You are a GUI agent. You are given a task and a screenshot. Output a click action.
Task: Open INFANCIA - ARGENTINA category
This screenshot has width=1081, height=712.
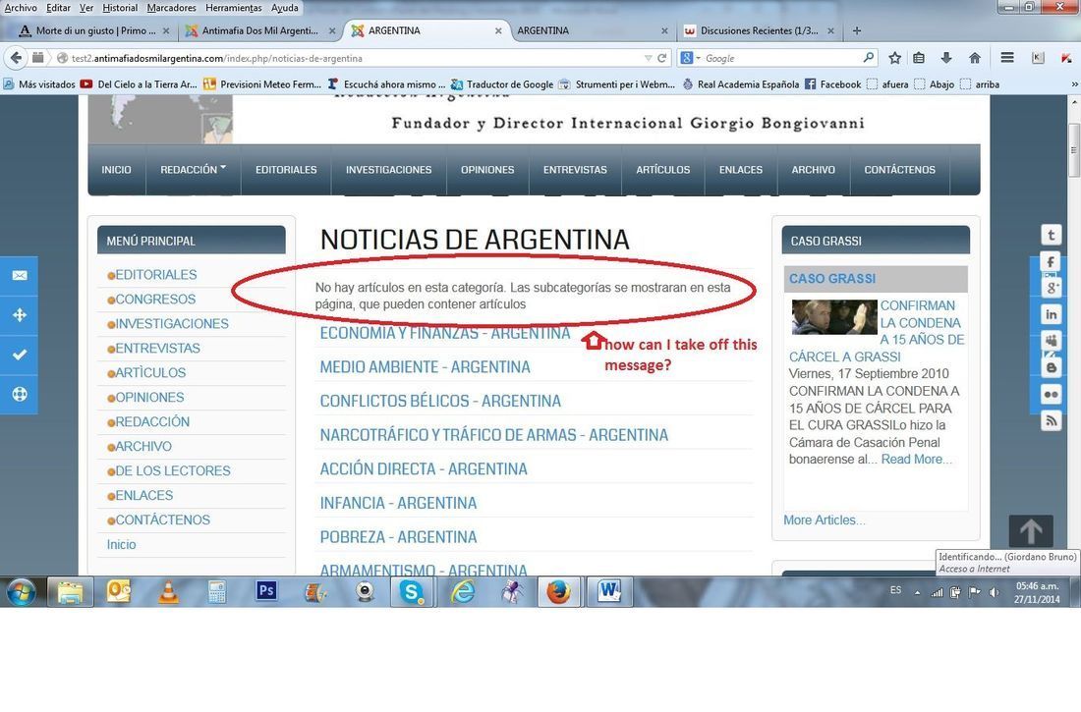coord(398,503)
